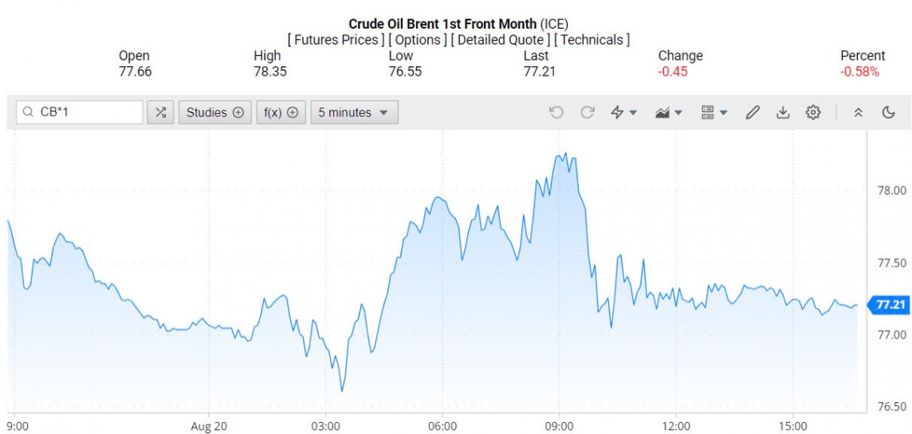The height and width of the screenshot is (434, 912).
Task: Toggle dark mode moon icon
Action: [x=889, y=112]
